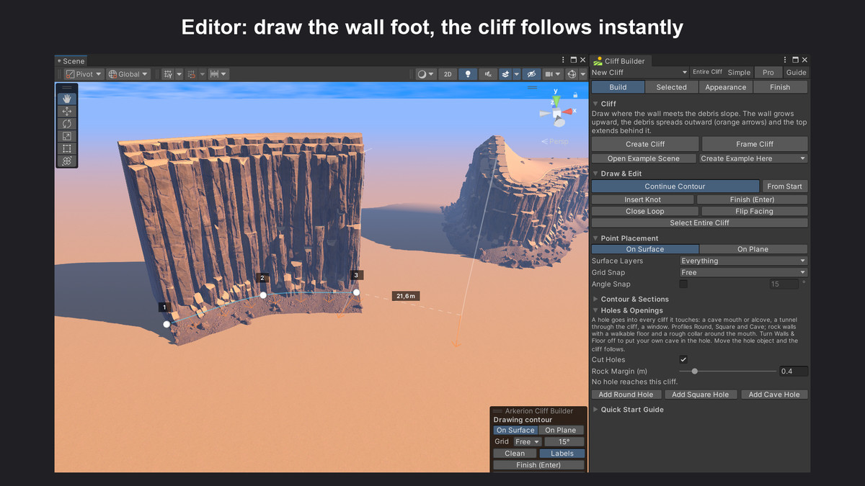Click Add Round Hole button

tap(626, 395)
